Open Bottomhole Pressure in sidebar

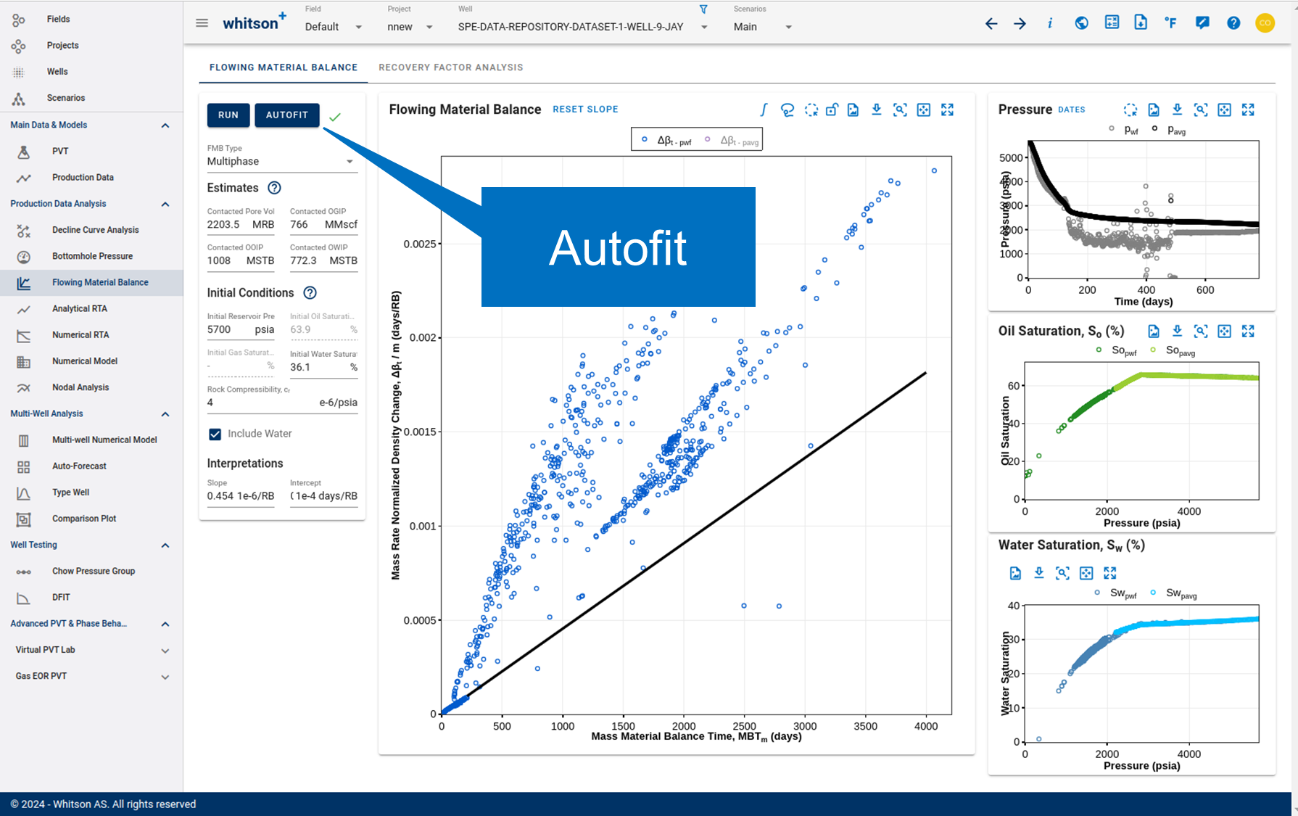pyautogui.click(x=91, y=256)
